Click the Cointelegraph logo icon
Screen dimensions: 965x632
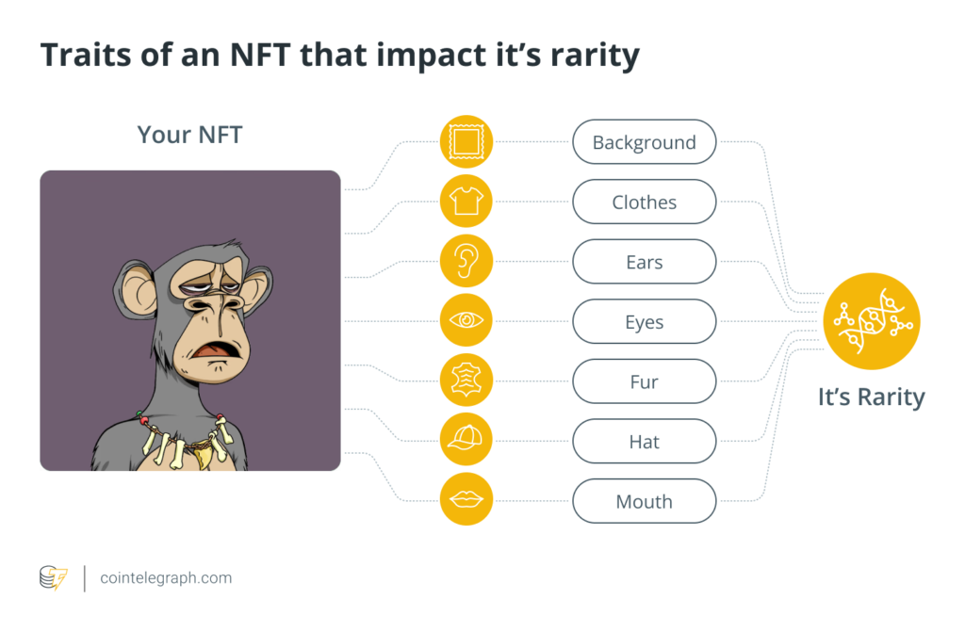[53, 577]
